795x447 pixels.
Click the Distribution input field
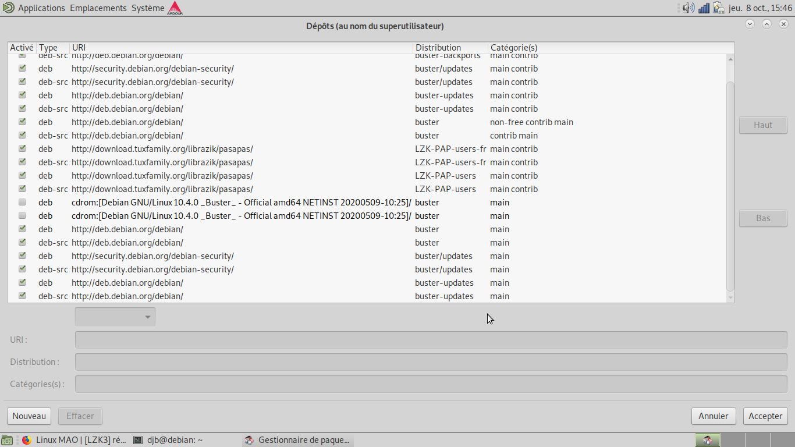coord(431,362)
